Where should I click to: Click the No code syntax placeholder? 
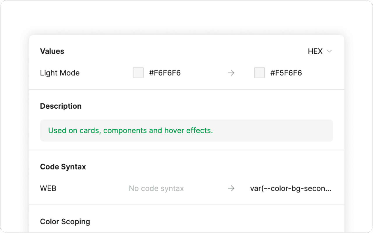pos(156,188)
